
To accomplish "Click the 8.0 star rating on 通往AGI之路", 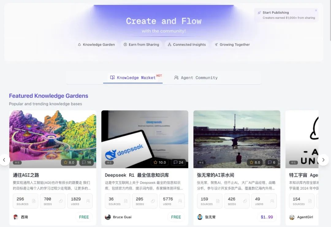I will [x=69, y=163].
